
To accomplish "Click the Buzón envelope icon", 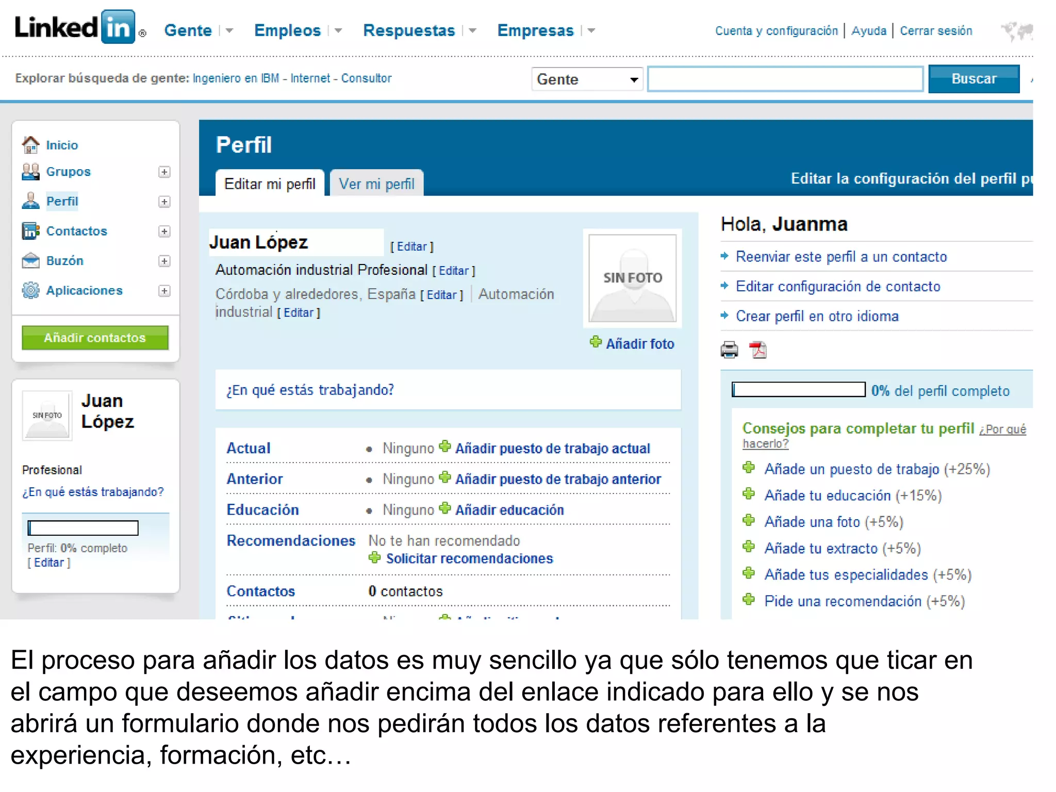I will click(x=30, y=261).
